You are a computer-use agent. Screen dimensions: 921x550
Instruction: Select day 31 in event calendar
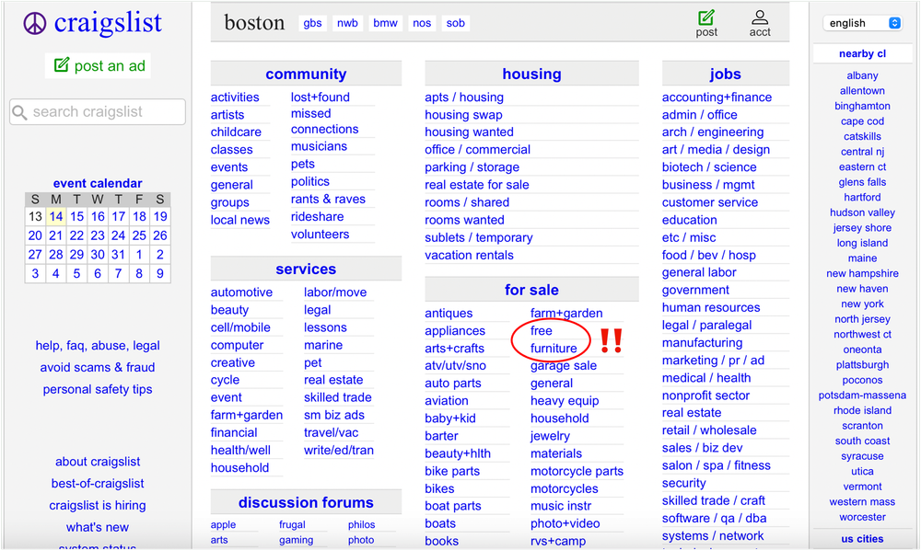coord(118,255)
